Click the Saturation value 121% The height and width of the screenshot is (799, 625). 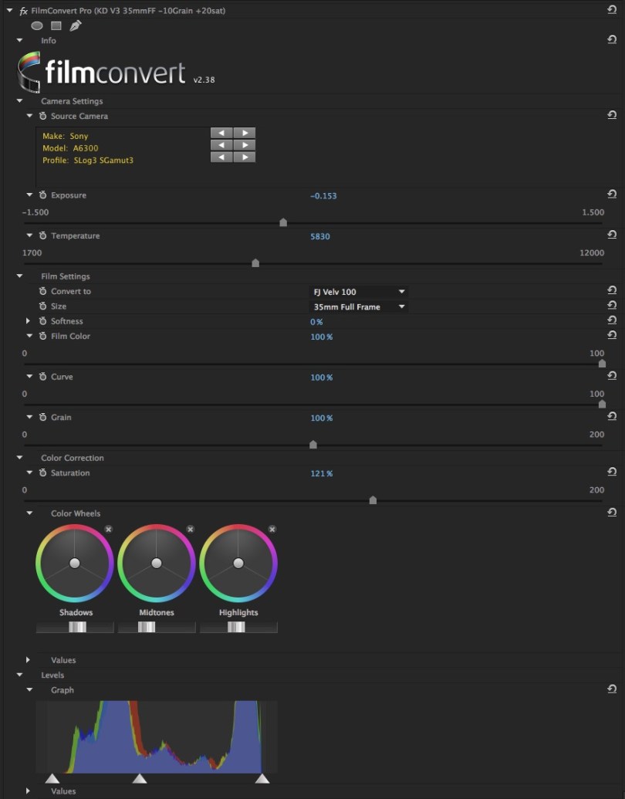click(x=322, y=473)
